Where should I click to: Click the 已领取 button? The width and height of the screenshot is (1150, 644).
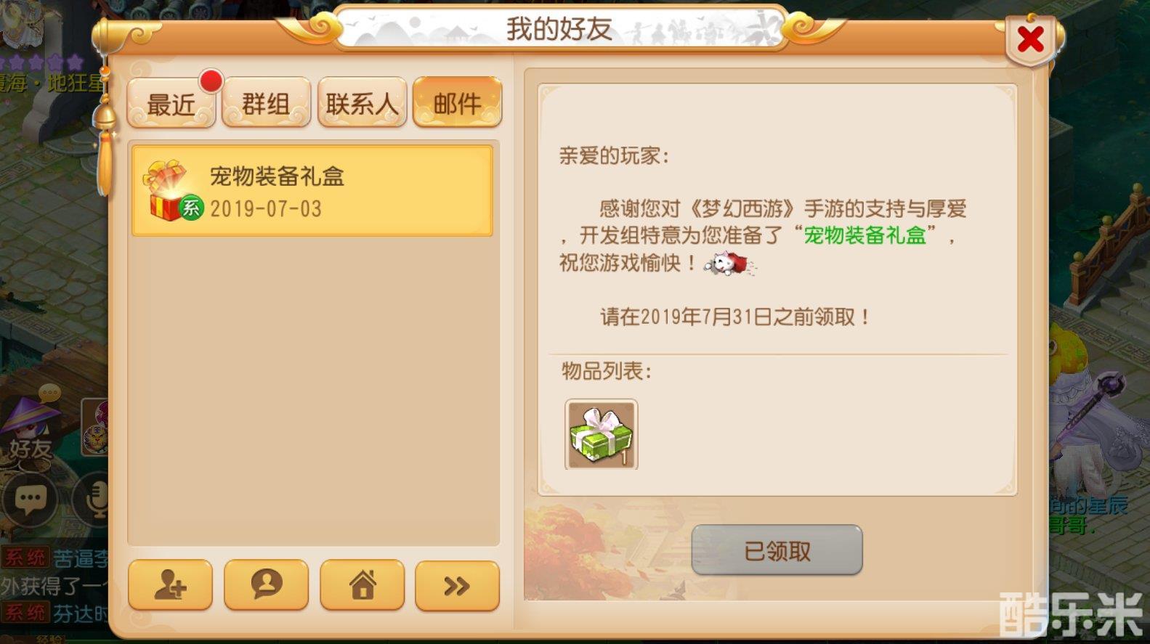[777, 550]
